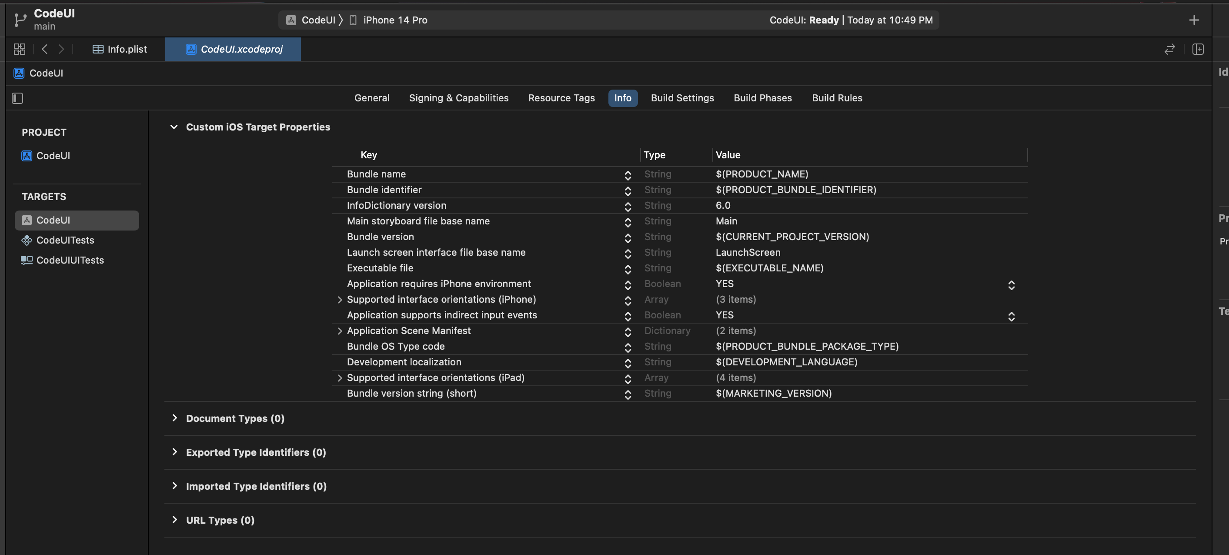
Task: Open key stepper for Bundle OS Type code
Action: (x=628, y=348)
